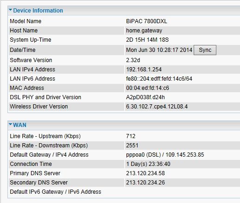Viewport: 240px width, 203px height.
Task: Click the downstream line rate 2551
Action: (132, 146)
